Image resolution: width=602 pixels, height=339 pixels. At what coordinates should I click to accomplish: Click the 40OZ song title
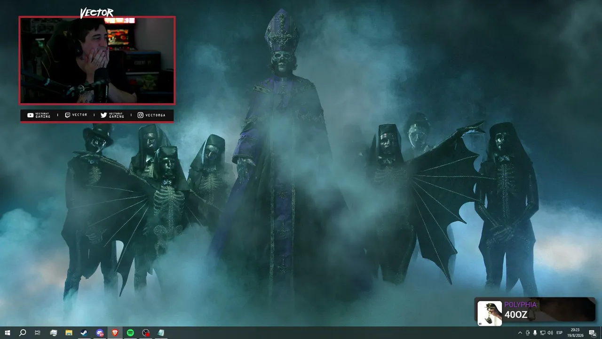[x=516, y=315]
